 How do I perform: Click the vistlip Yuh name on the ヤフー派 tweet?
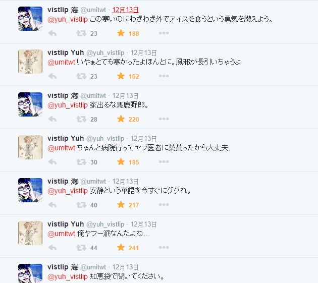pos(66,224)
